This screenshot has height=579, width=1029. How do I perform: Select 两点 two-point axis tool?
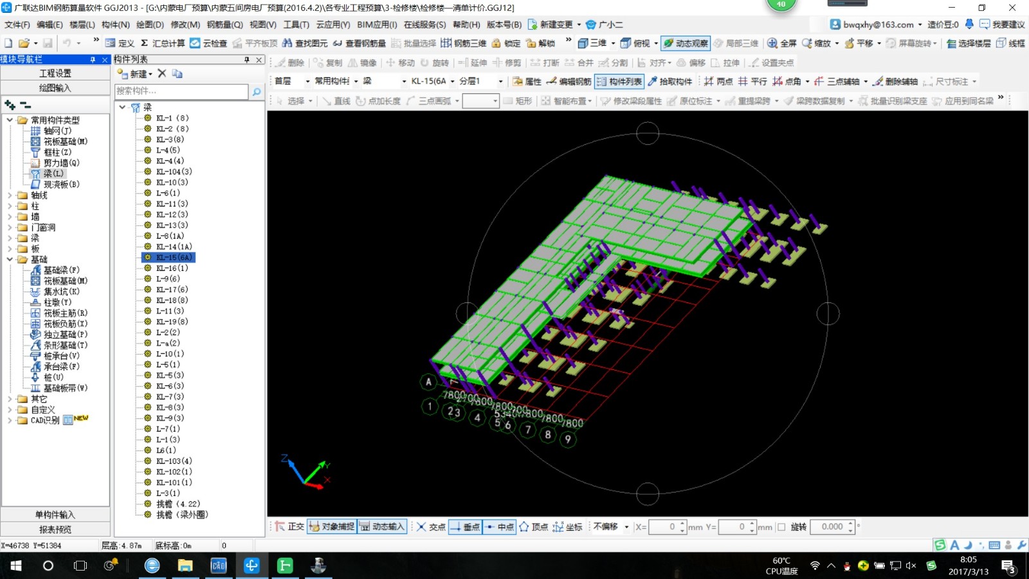pos(718,82)
